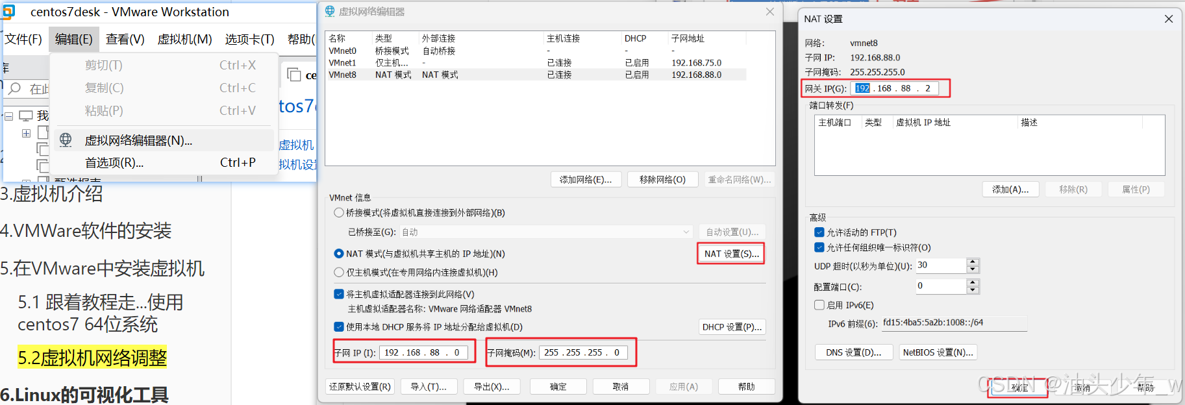The image size is (1185, 405).
Task: Open NetBIOS 设置(N)... button
Action: point(938,352)
